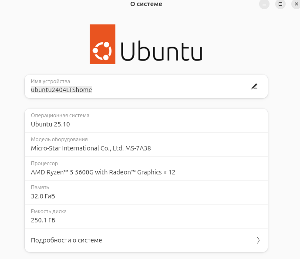
Task: Click the AMD Ryzen 5 5600G processor text
Action: coord(103,172)
